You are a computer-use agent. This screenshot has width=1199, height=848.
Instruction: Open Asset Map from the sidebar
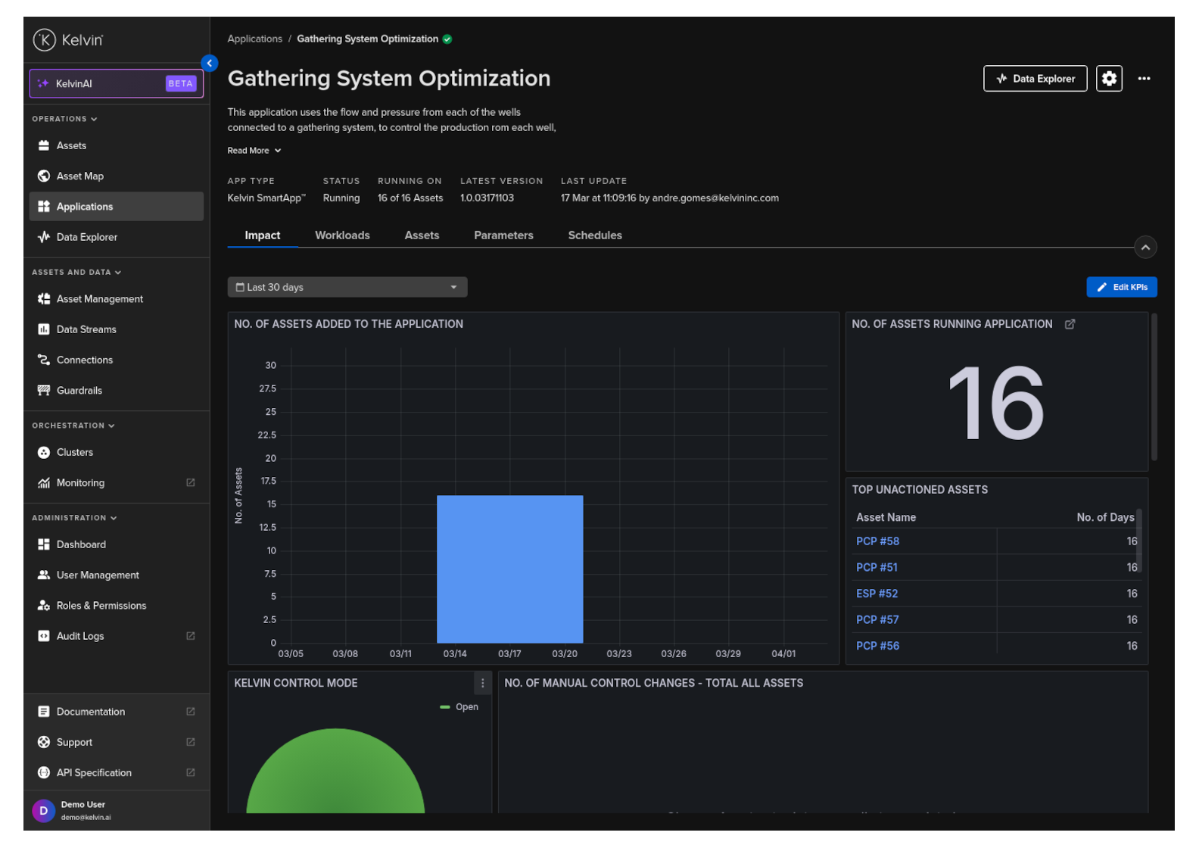click(80, 176)
